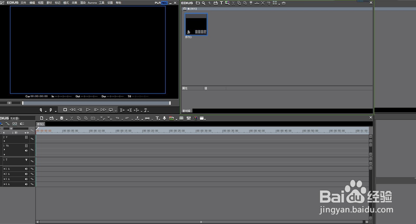This screenshot has width=416, height=224.
Task: Open the 渲染 (Render) menu
Action: point(83,3)
